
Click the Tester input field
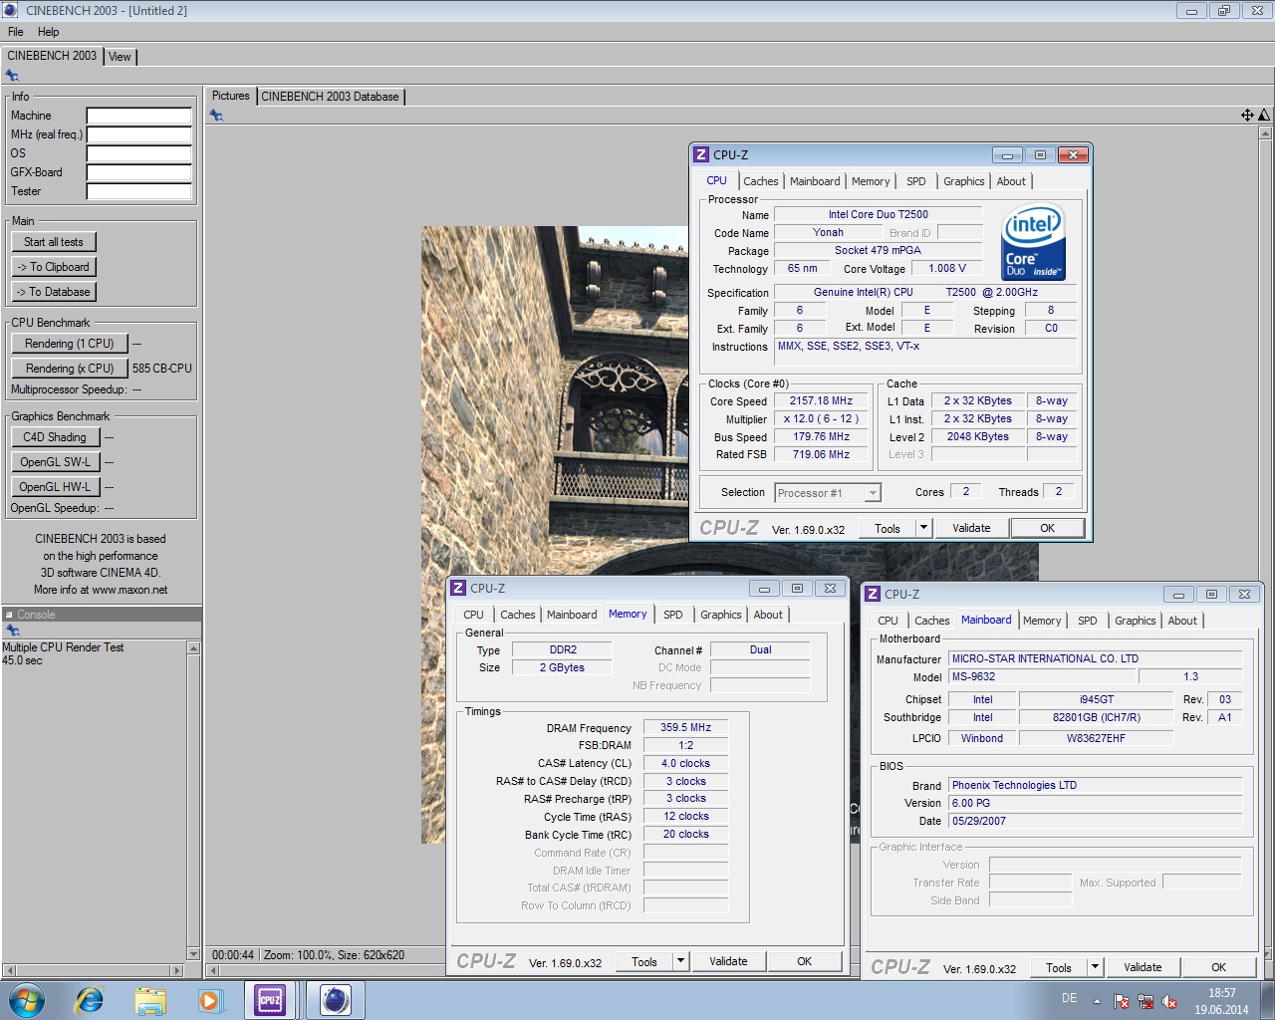138,191
